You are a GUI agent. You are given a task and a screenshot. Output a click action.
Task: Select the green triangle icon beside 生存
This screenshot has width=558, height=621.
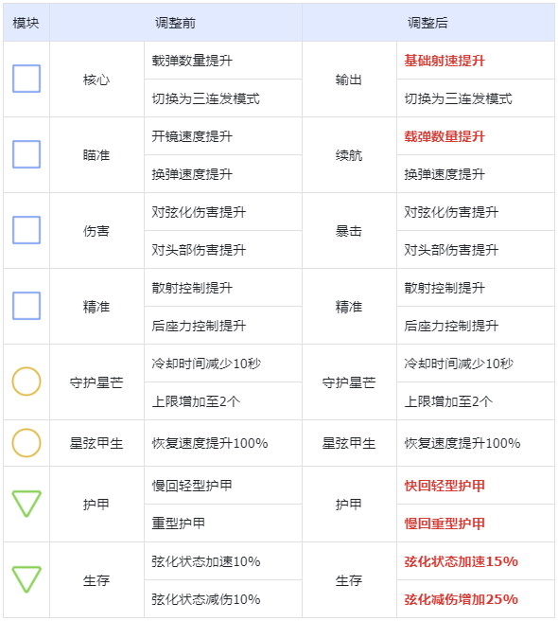[26, 579]
